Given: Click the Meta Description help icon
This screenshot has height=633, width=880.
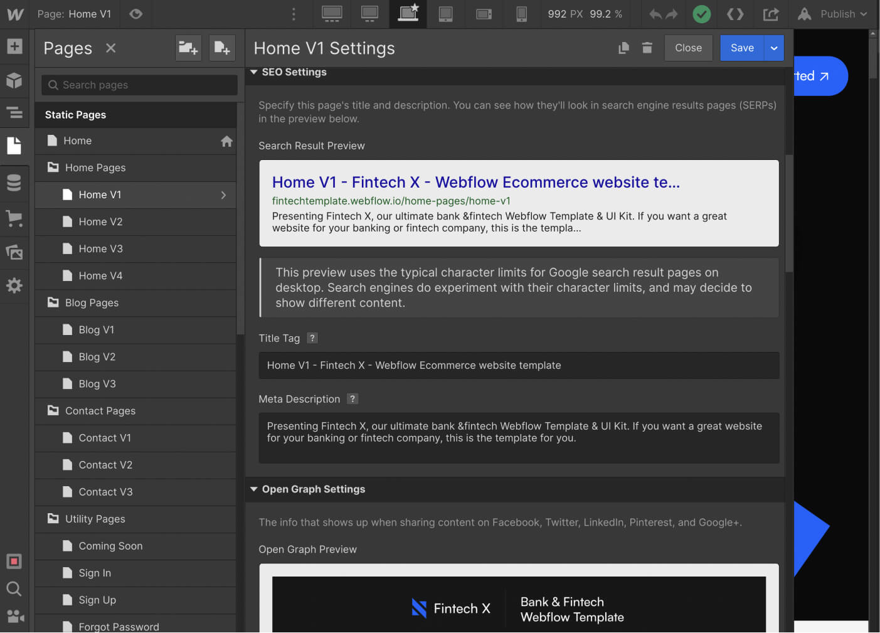Looking at the screenshot, I should (x=353, y=398).
